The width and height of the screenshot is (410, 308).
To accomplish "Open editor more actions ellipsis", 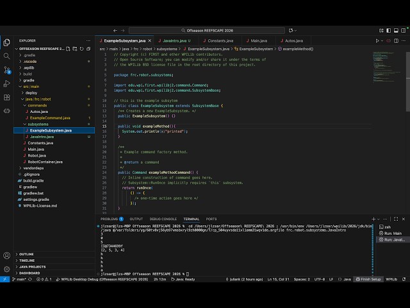I will (x=404, y=41).
